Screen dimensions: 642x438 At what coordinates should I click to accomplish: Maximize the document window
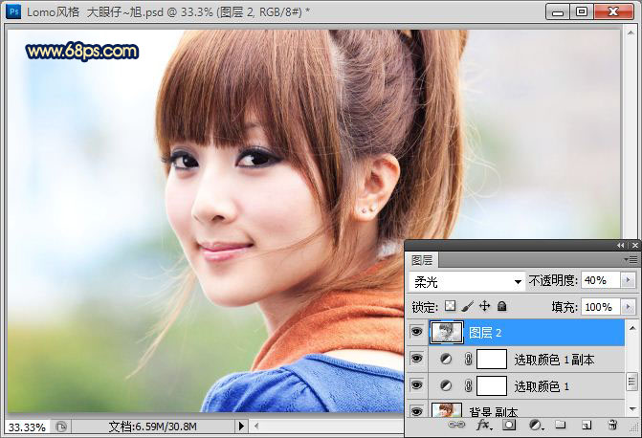(x=582, y=11)
